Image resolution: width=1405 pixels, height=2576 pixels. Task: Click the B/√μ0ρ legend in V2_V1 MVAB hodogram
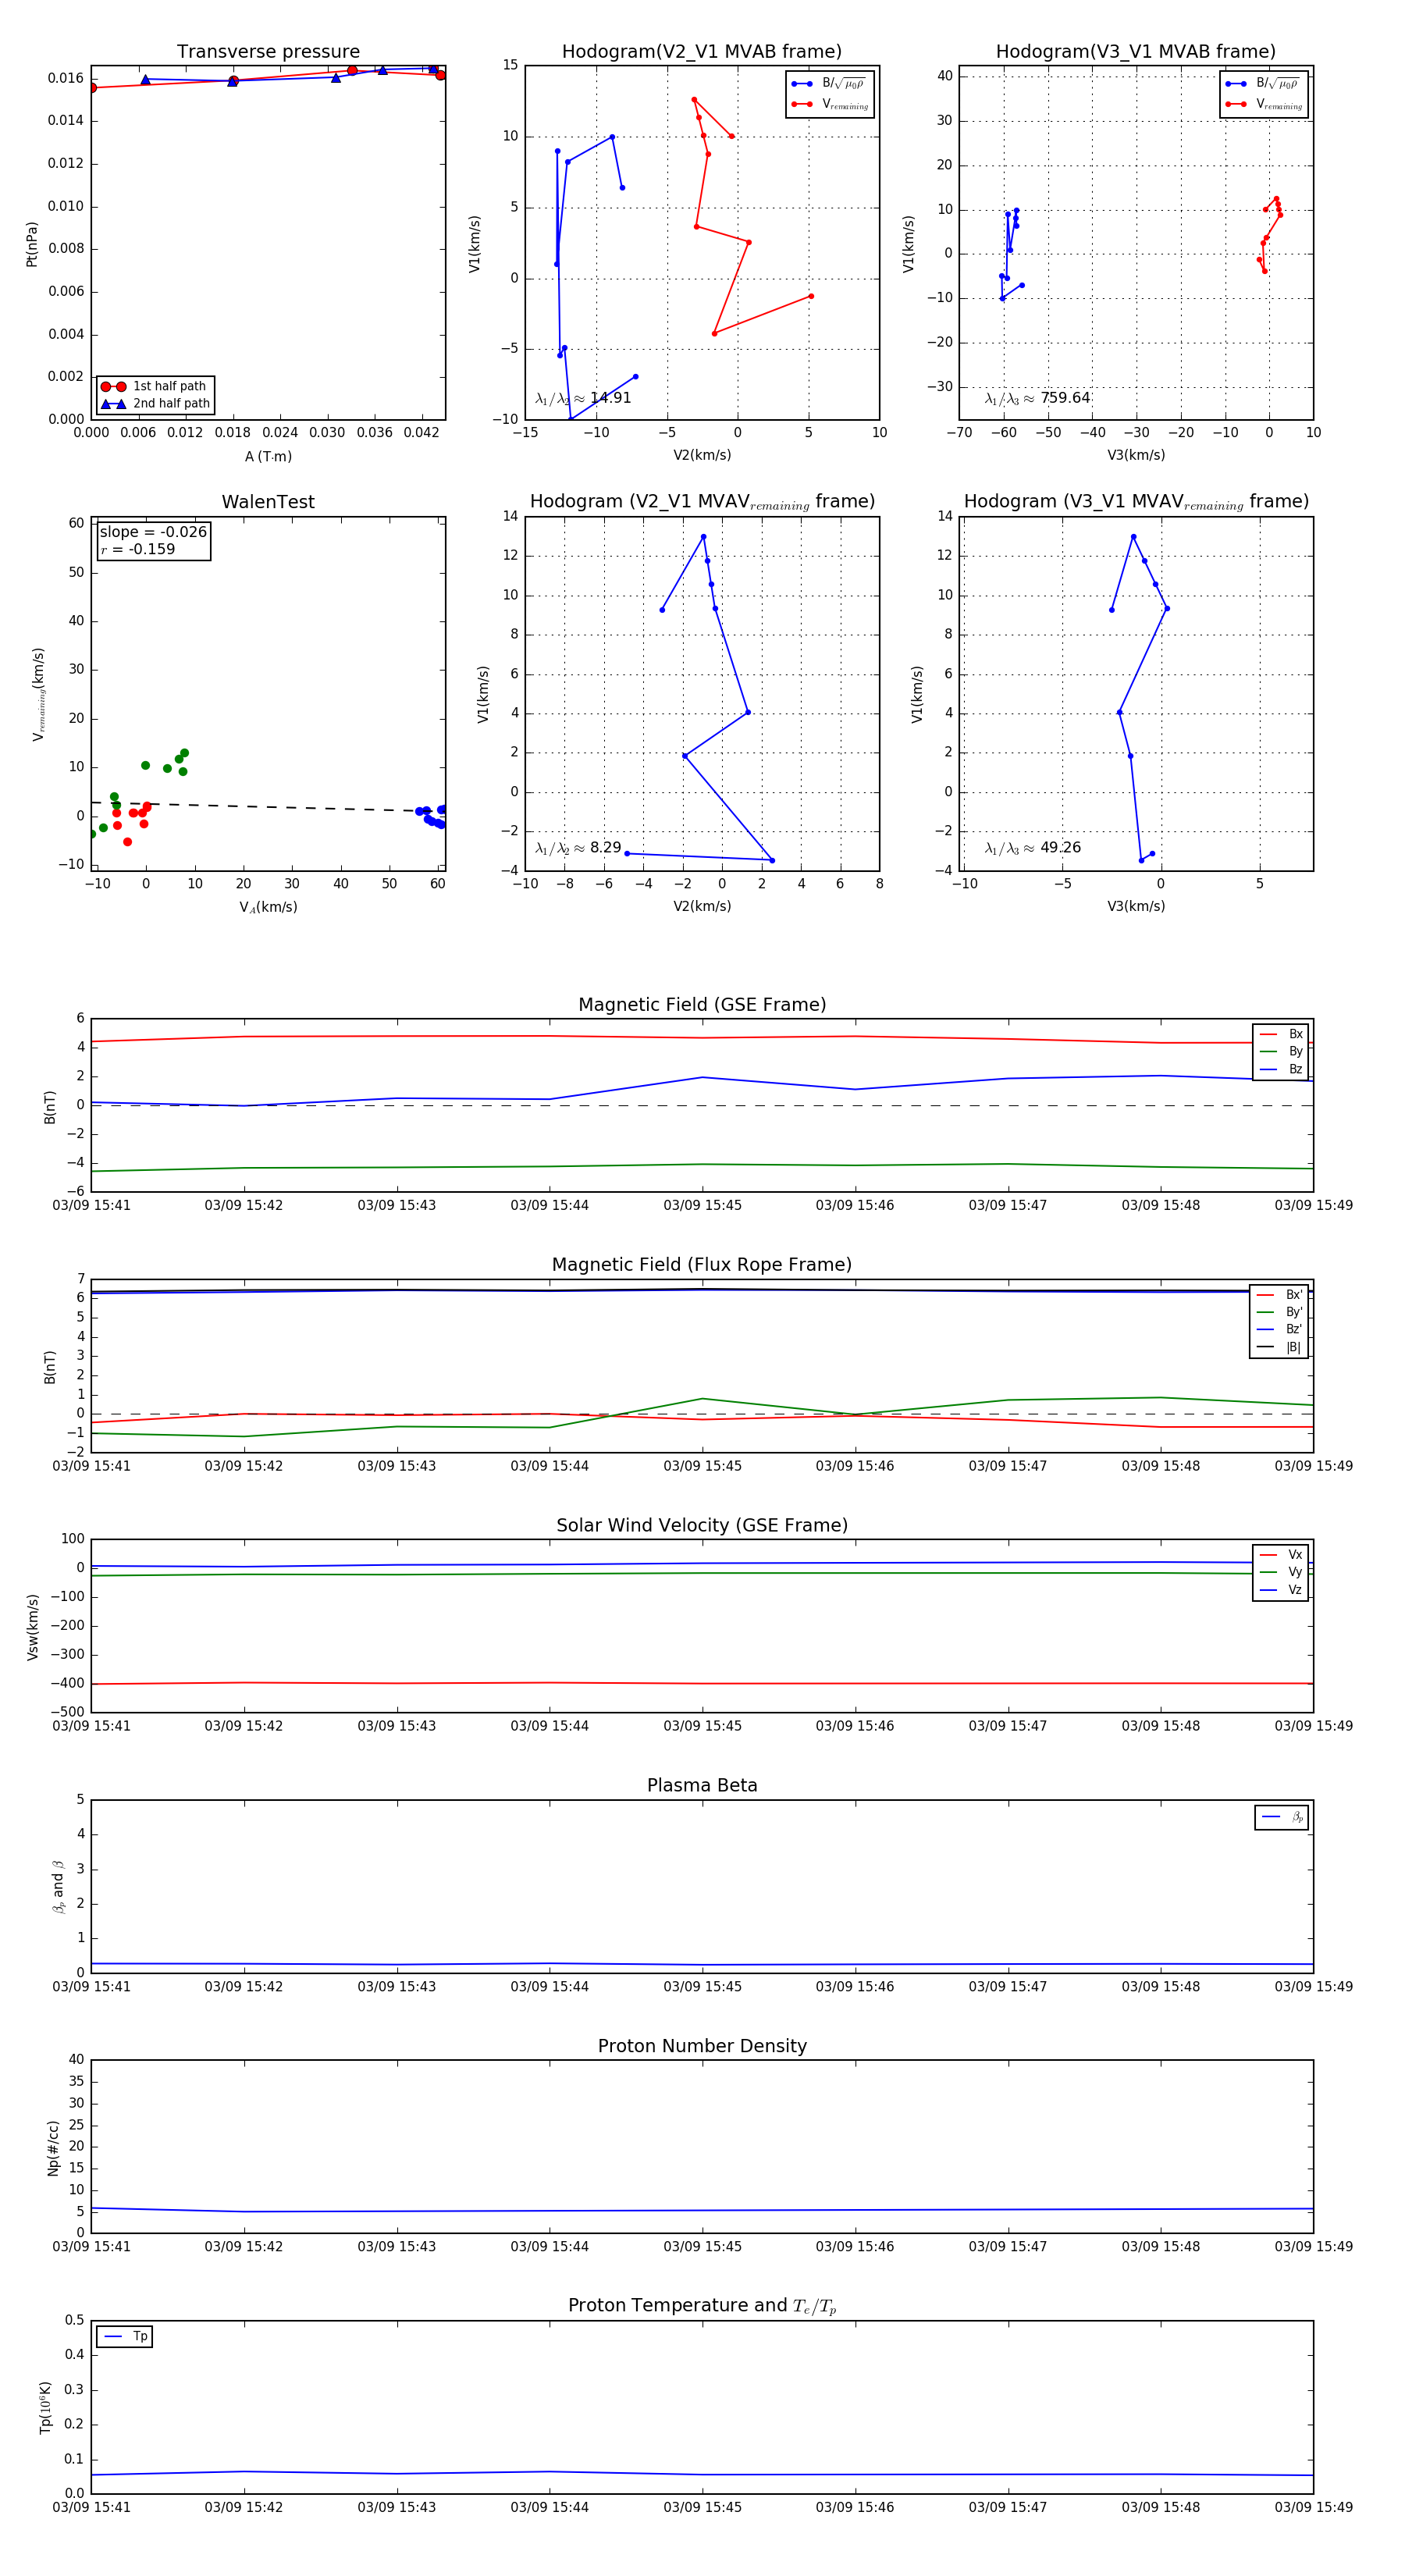(829, 84)
